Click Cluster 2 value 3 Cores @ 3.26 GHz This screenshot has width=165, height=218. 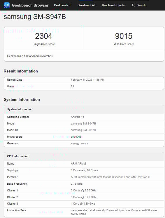(x=83, y=197)
